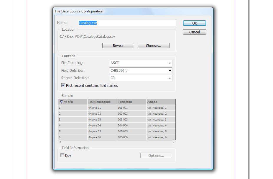Open the Record Delimiter dropdown showing CR
Image resolution: width=273 pixels, height=179 pixels.
click(x=141, y=78)
